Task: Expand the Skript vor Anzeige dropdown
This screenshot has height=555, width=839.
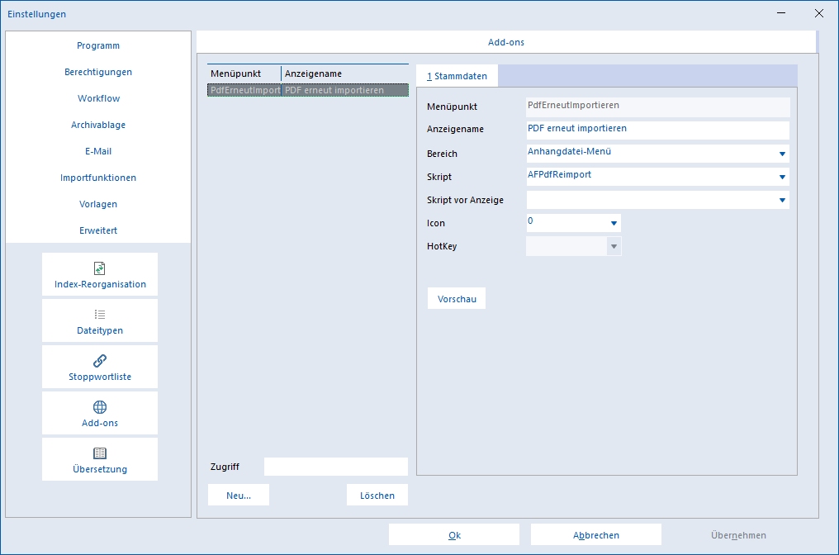Action: click(782, 200)
